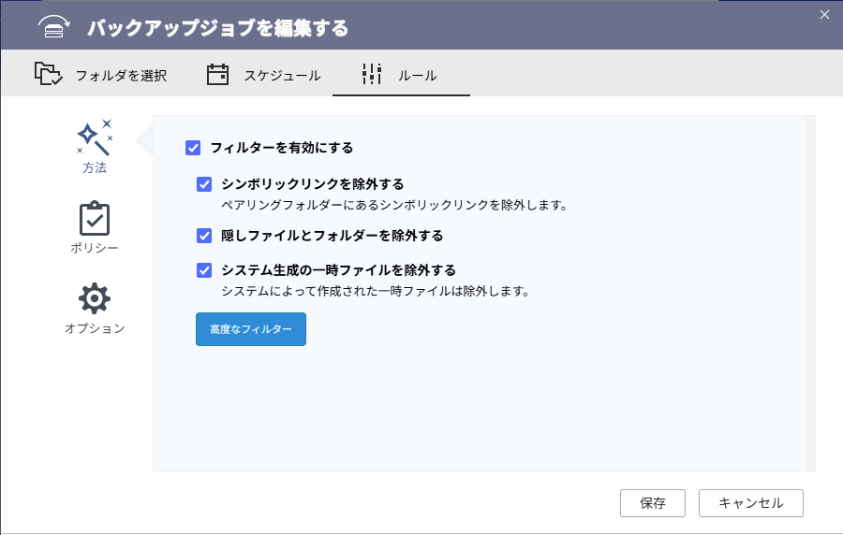Toggle システム生成の一時ファイルを除外する checkbox
Viewport: 843px width, 535px height.
204,270
